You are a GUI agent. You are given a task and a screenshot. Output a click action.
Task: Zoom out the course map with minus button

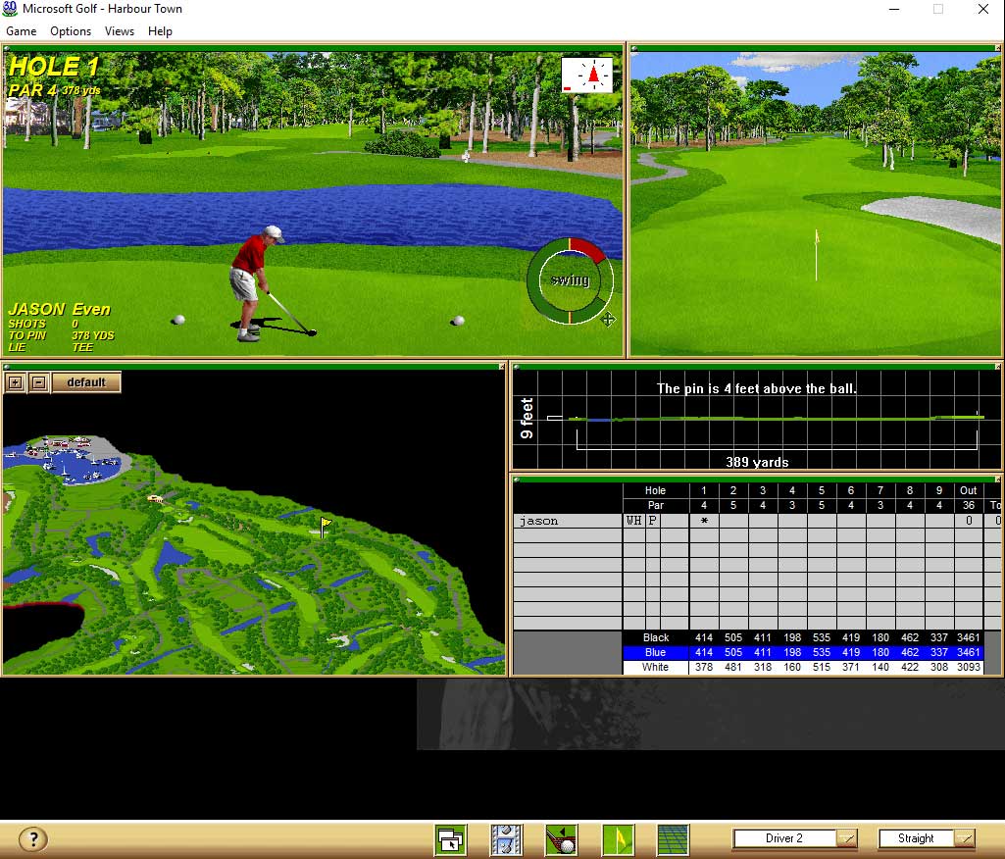pos(38,382)
